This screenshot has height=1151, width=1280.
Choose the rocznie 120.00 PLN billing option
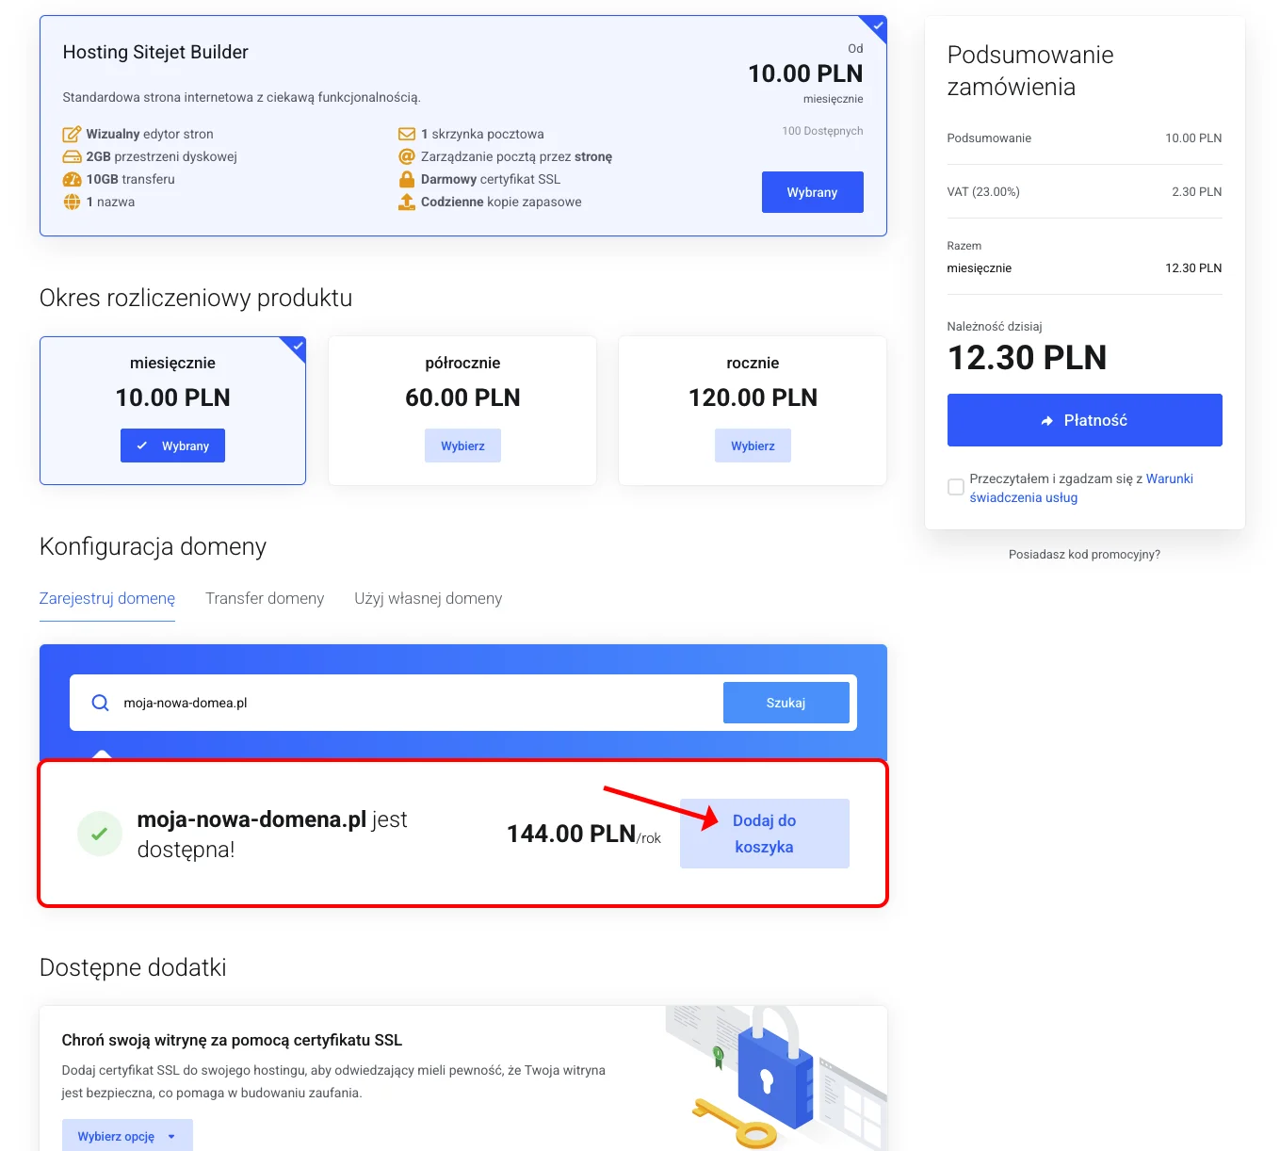[753, 446]
